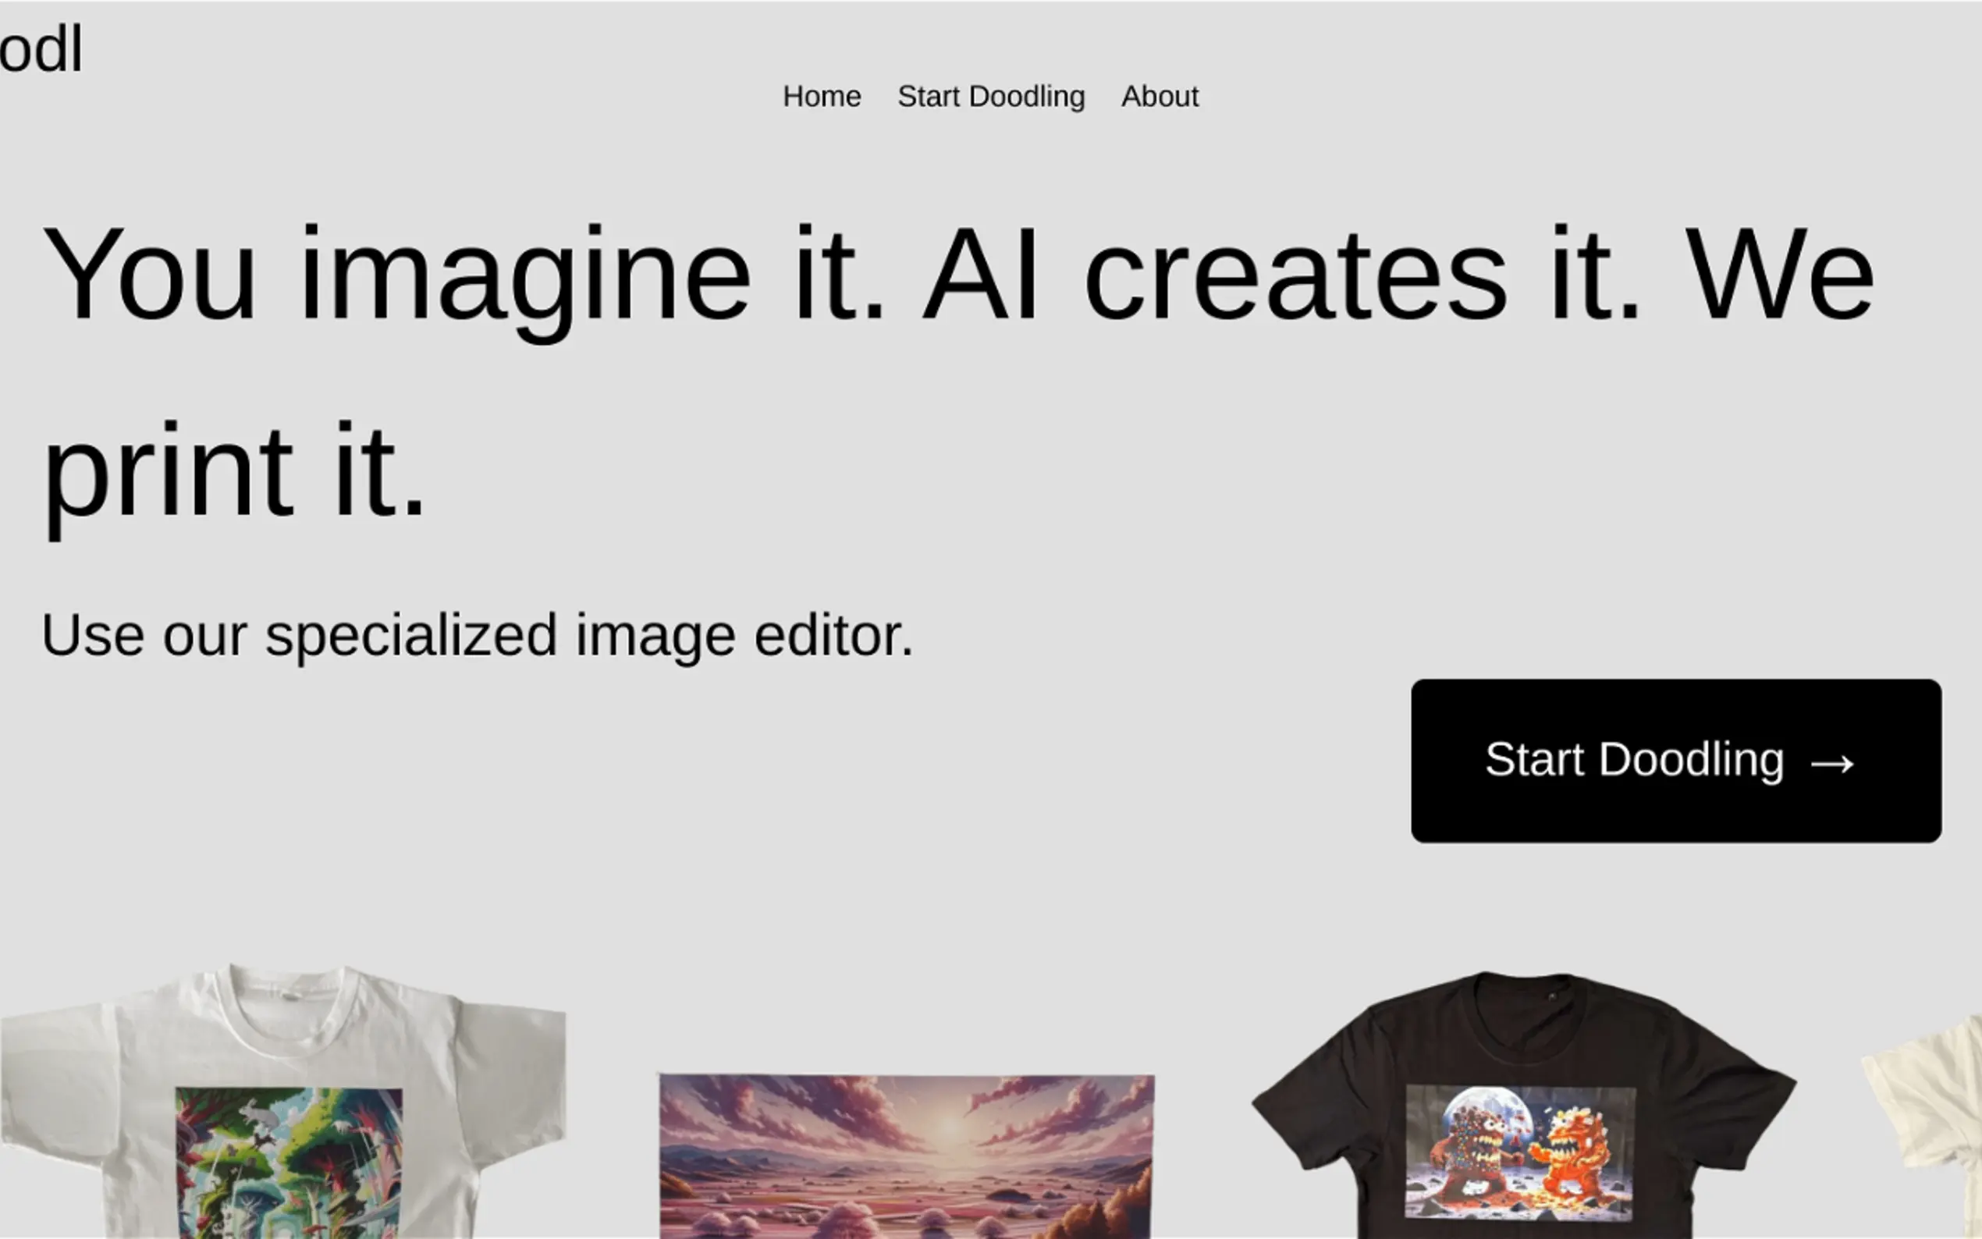Screen dimensions: 1982x1239
Task: Click the arrow icon in Start Doodling button
Action: (x=1832, y=764)
